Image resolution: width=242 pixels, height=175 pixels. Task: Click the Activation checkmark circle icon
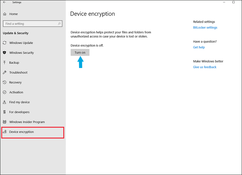click(x=5, y=92)
